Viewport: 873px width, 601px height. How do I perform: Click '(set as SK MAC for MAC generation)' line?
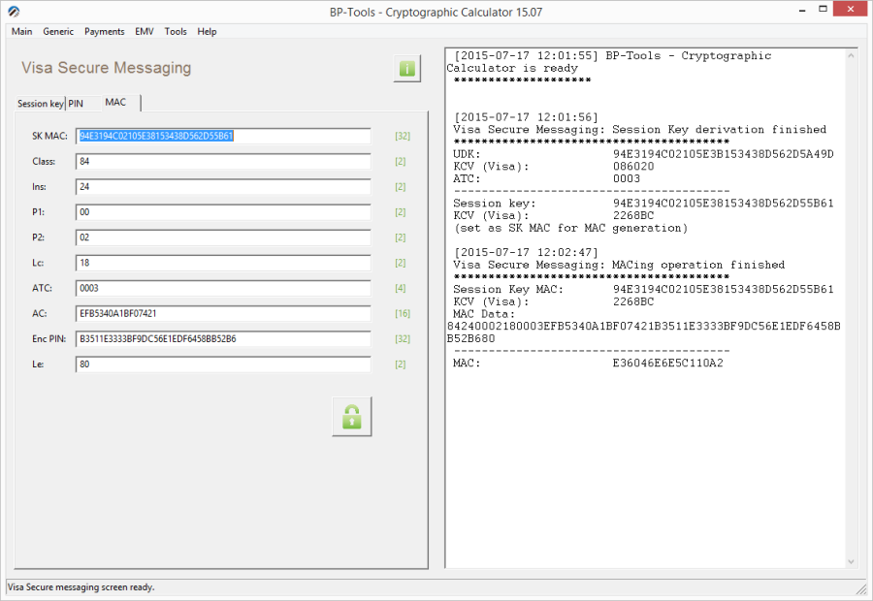[x=570, y=228]
